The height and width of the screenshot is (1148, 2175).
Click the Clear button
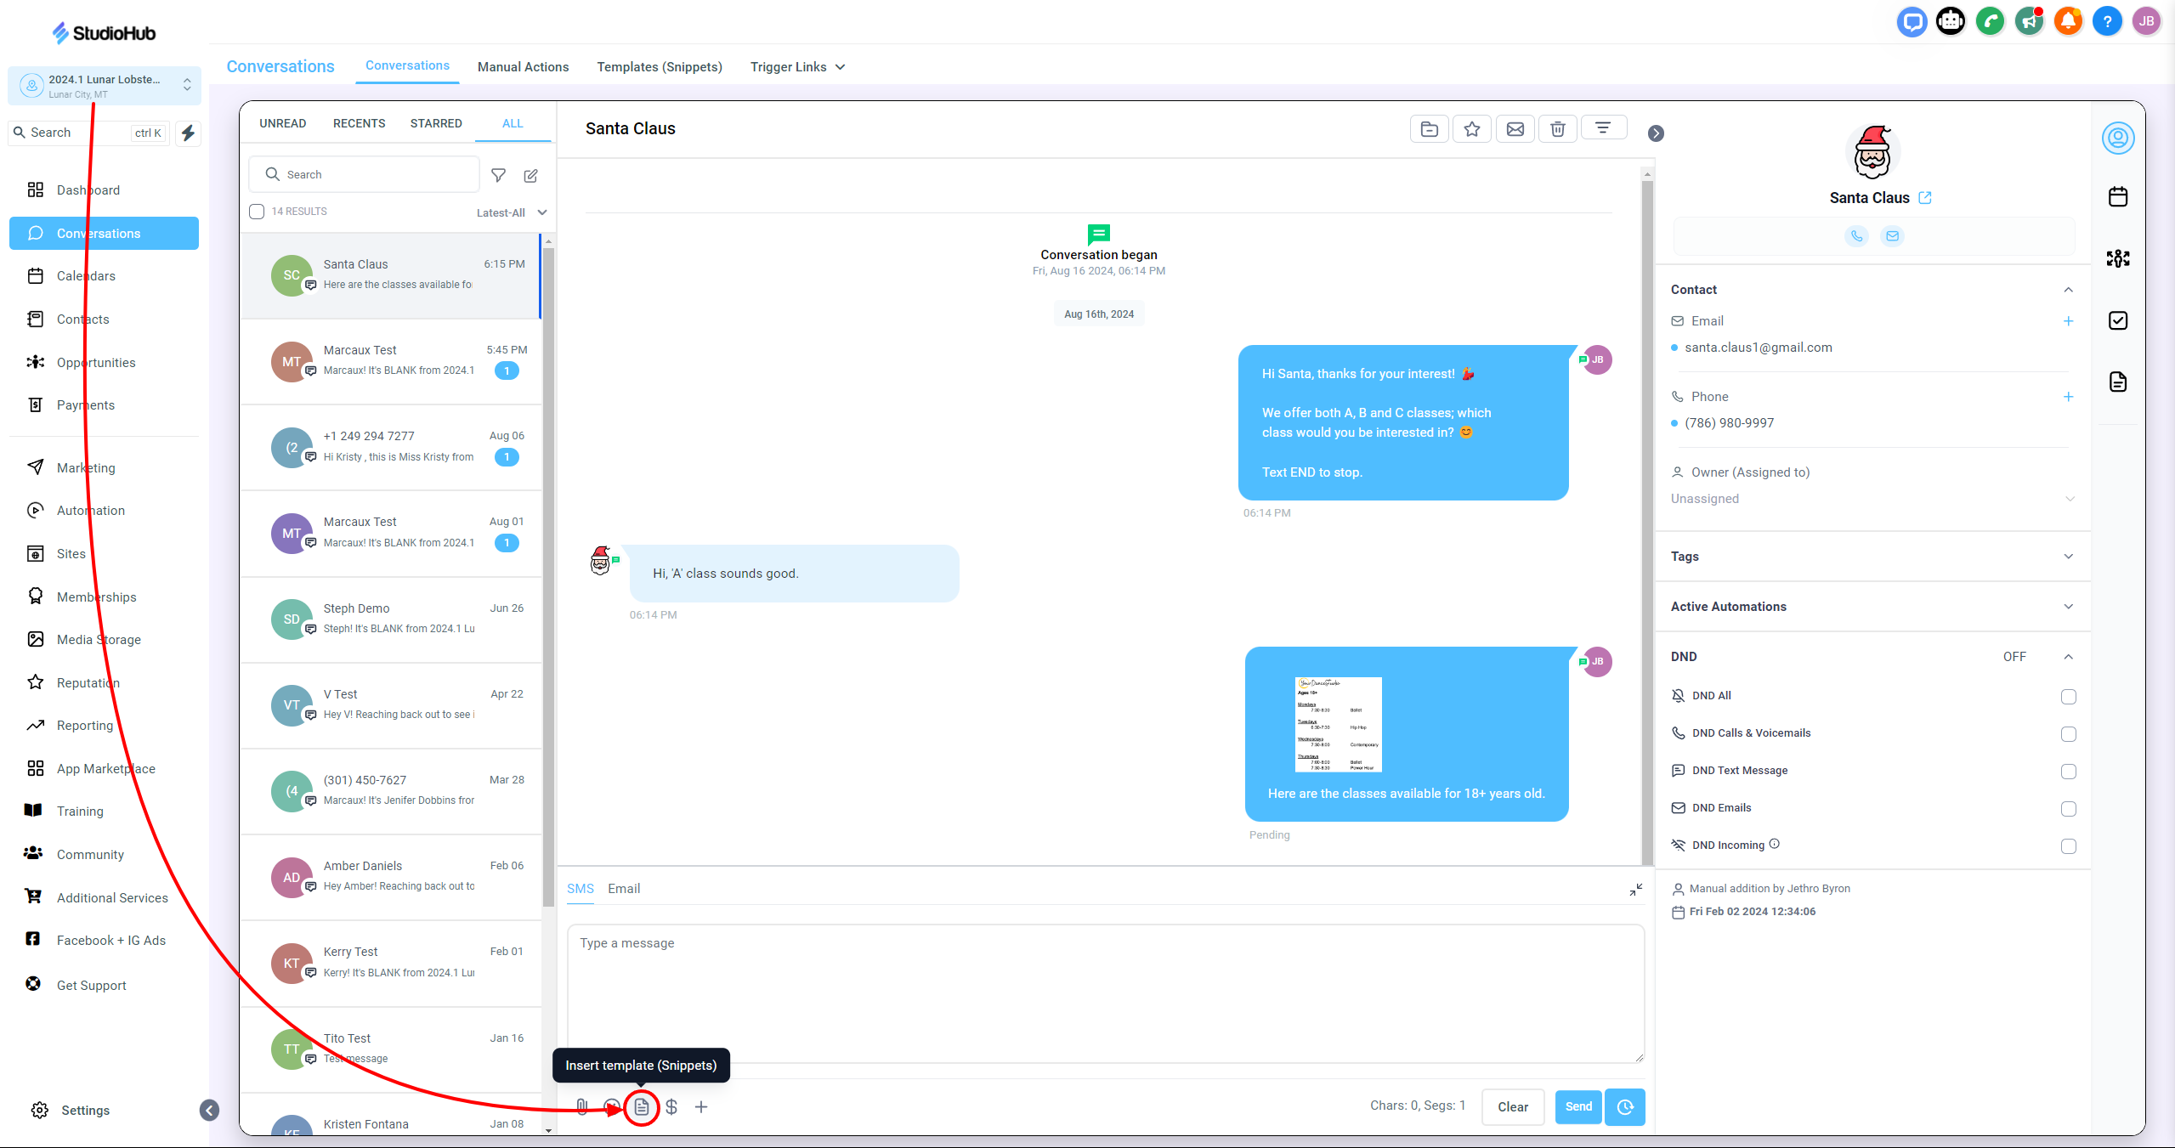point(1512,1107)
